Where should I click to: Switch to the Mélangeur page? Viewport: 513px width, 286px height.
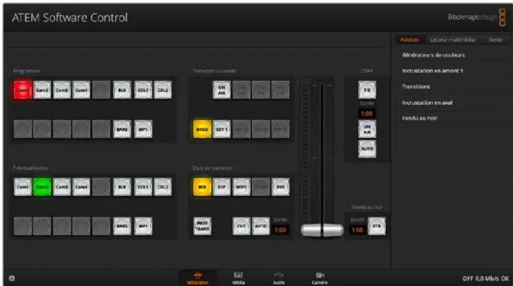[198, 278]
